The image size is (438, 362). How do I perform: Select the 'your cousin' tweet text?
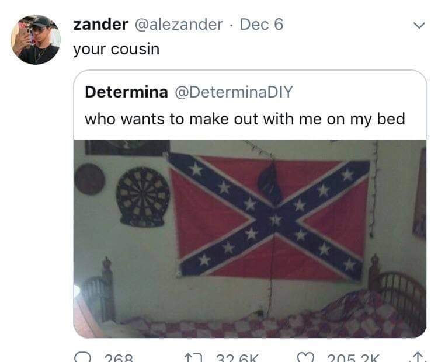[116, 50]
